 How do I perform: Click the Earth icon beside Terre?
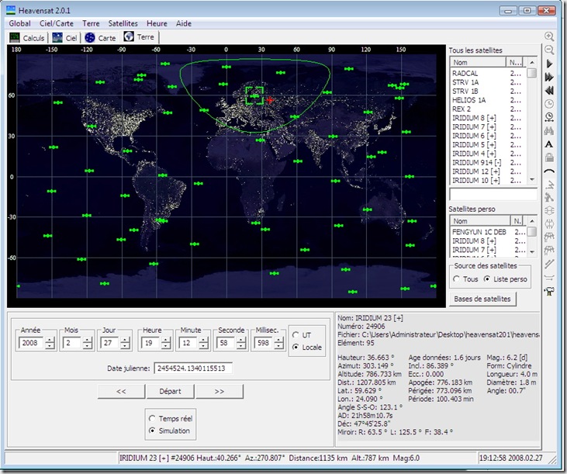tap(129, 36)
